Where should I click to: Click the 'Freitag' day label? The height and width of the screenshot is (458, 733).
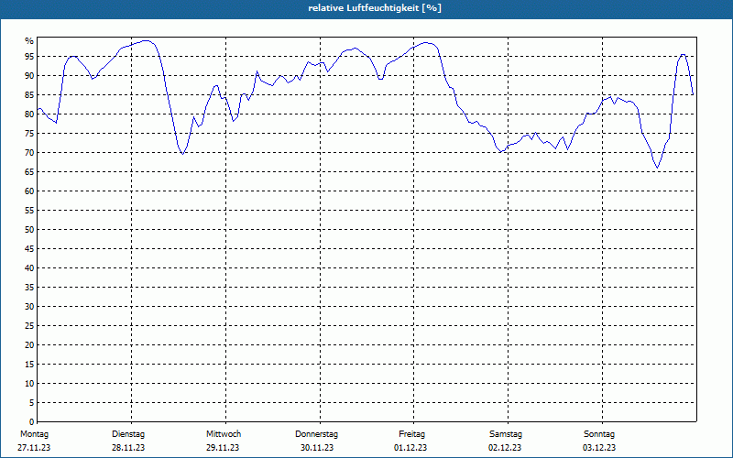411,434
